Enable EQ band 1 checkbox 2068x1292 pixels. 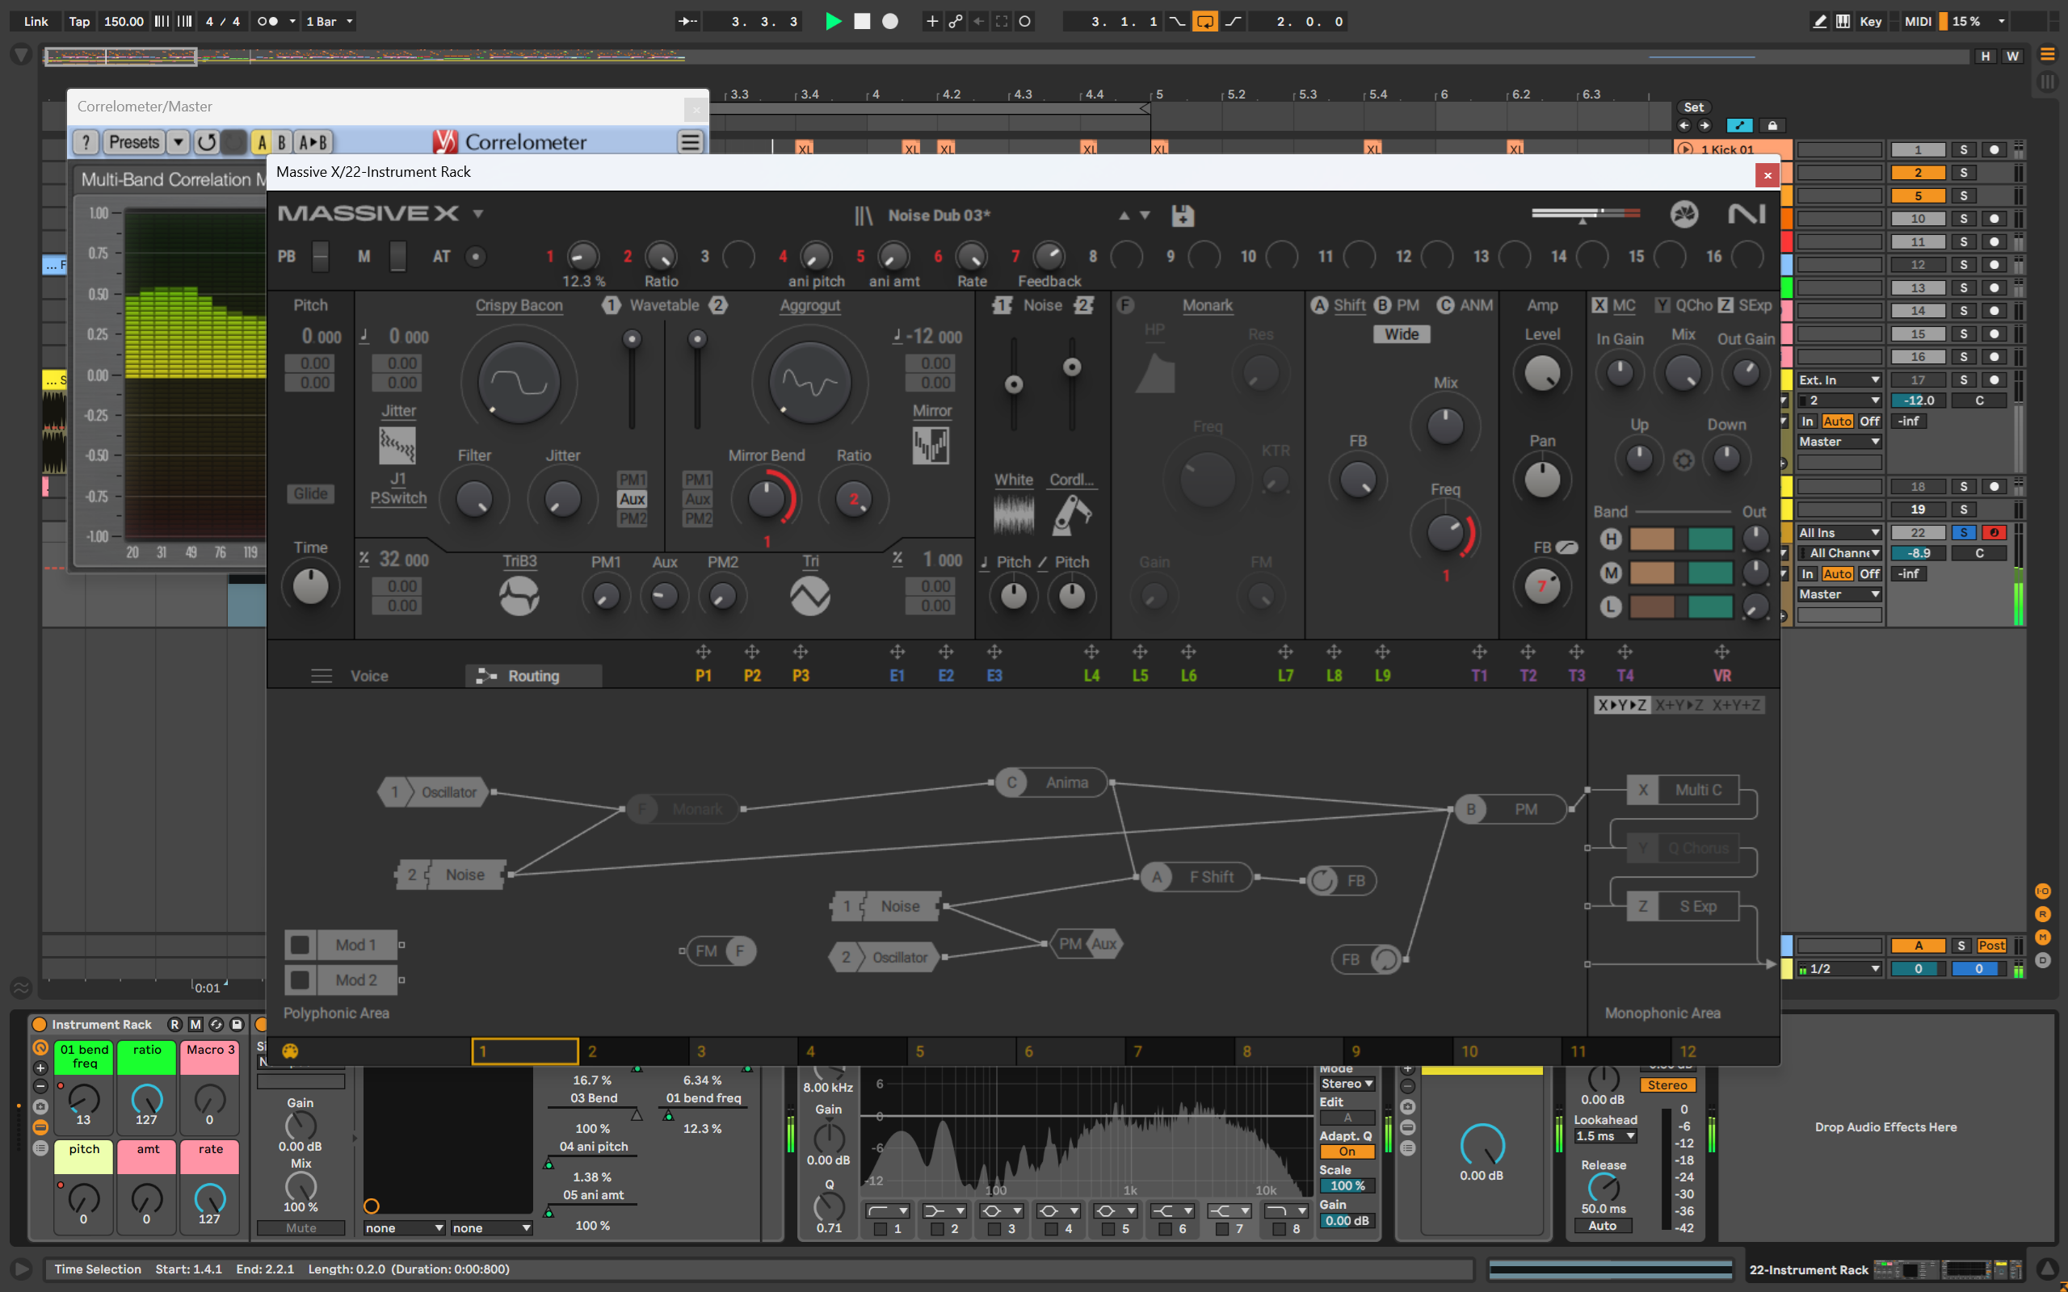(x=881, y=1229)
